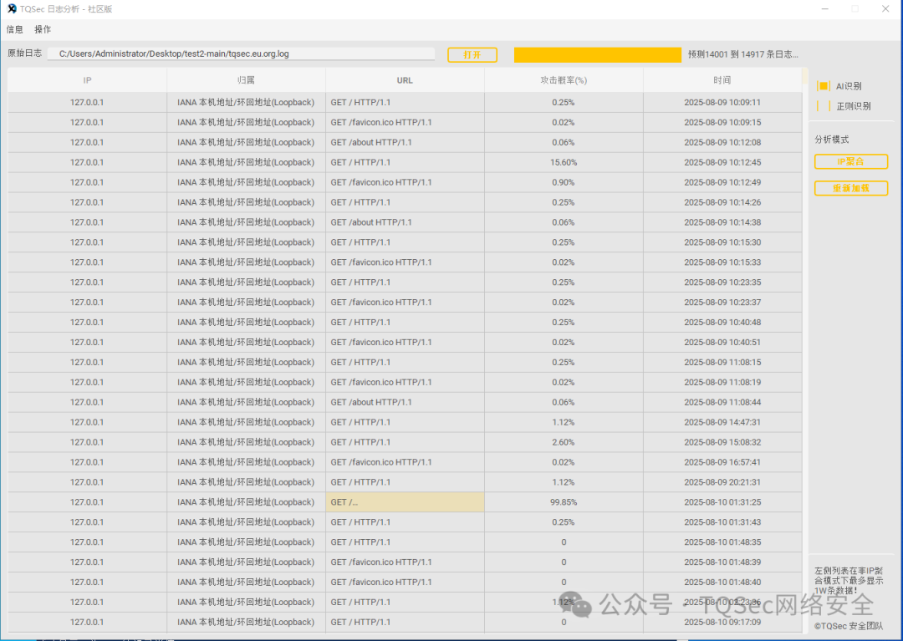Click the 1.12% cell in 14:47:31 row
Screen dimensions: 903x641
pos(564,422)
